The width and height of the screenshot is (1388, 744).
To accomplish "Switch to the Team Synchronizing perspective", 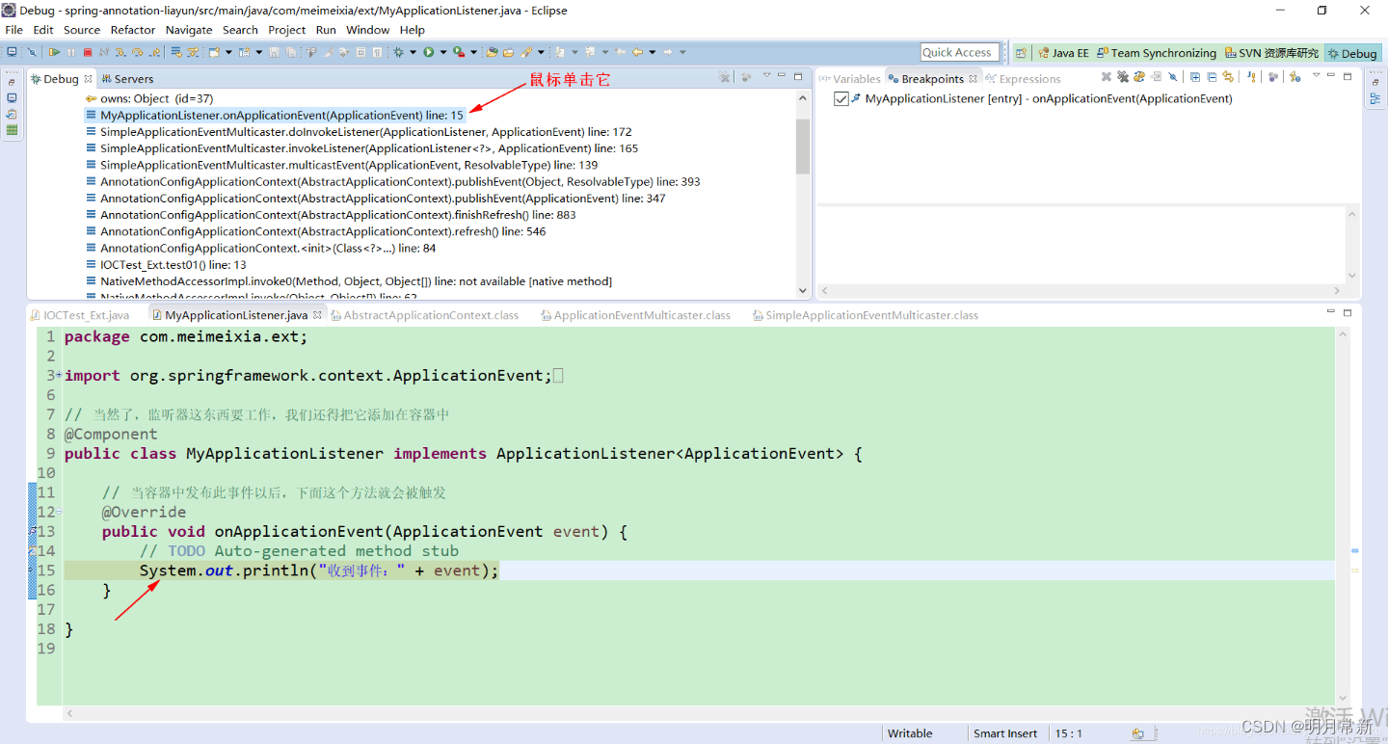I will (x=1157, y=53).
